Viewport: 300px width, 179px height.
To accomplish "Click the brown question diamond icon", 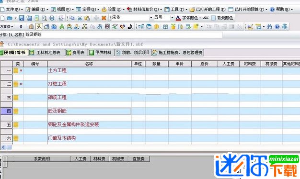I will 123,27.
